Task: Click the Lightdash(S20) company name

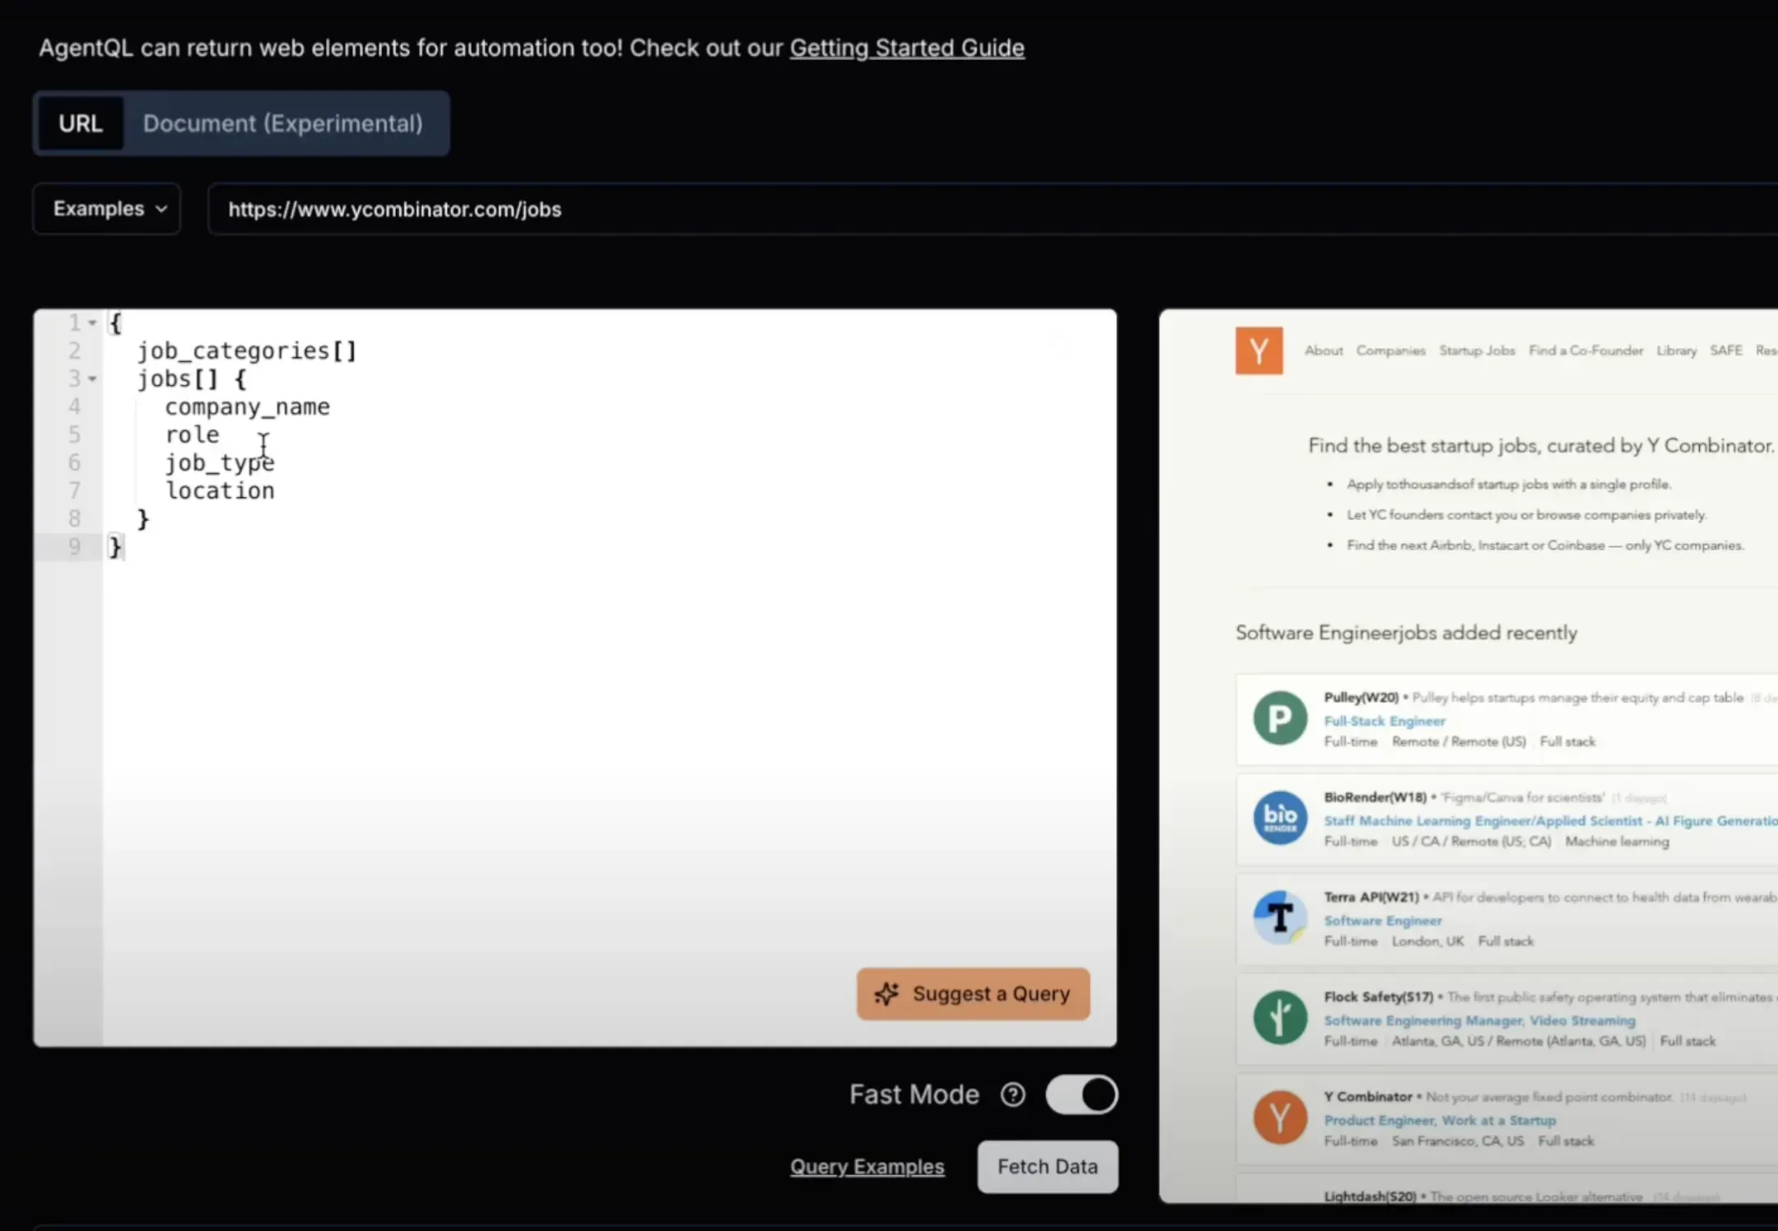Action: coord(1370,1196)
